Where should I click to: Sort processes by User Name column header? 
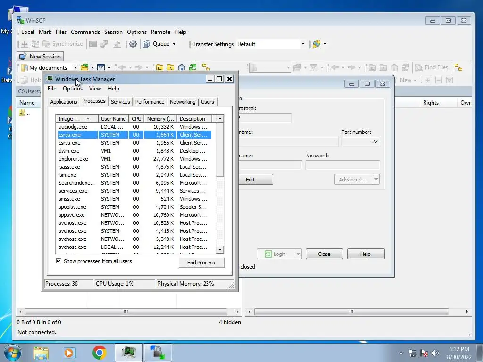coord(113,119)
